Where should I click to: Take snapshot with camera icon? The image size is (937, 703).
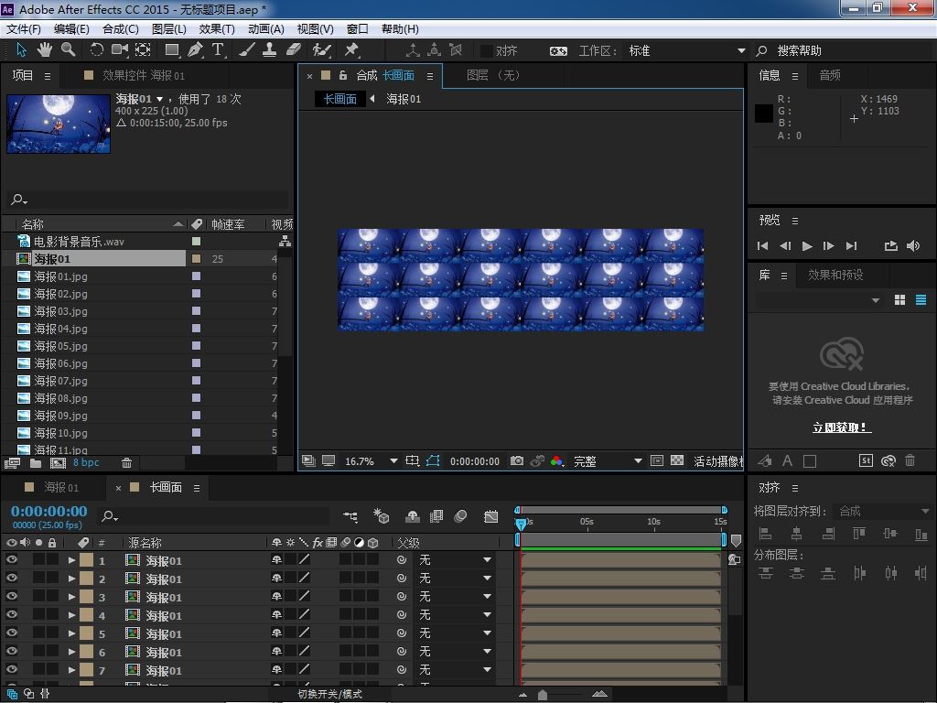click(517, 461)
